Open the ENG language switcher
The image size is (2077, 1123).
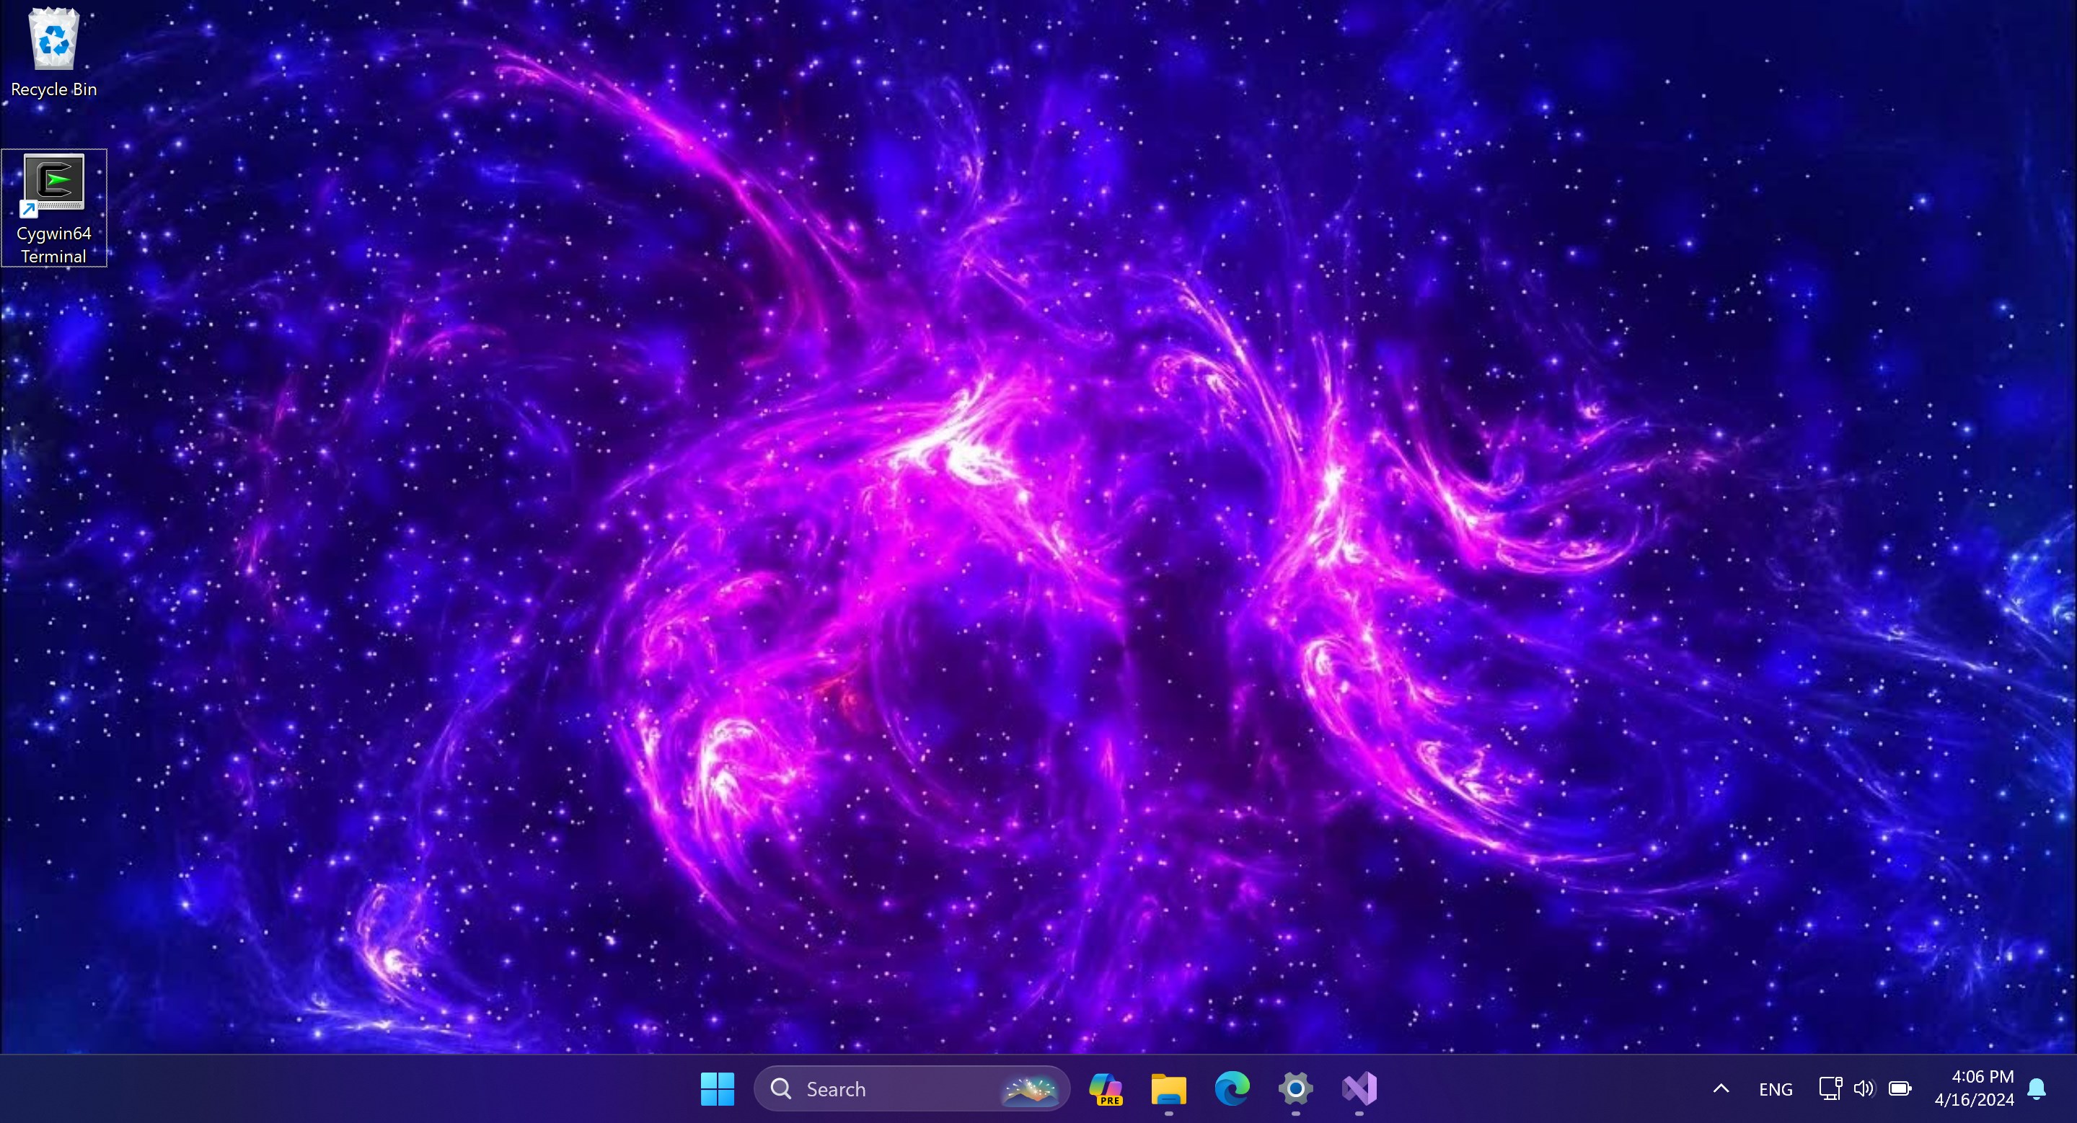pyautogui.click(x=1776, y=1089)
